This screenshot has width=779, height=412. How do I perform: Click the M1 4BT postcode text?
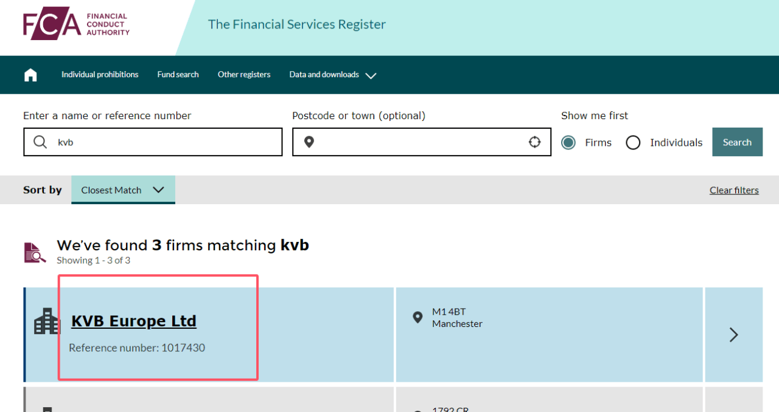pyautogui.click(x=449, y=312)
